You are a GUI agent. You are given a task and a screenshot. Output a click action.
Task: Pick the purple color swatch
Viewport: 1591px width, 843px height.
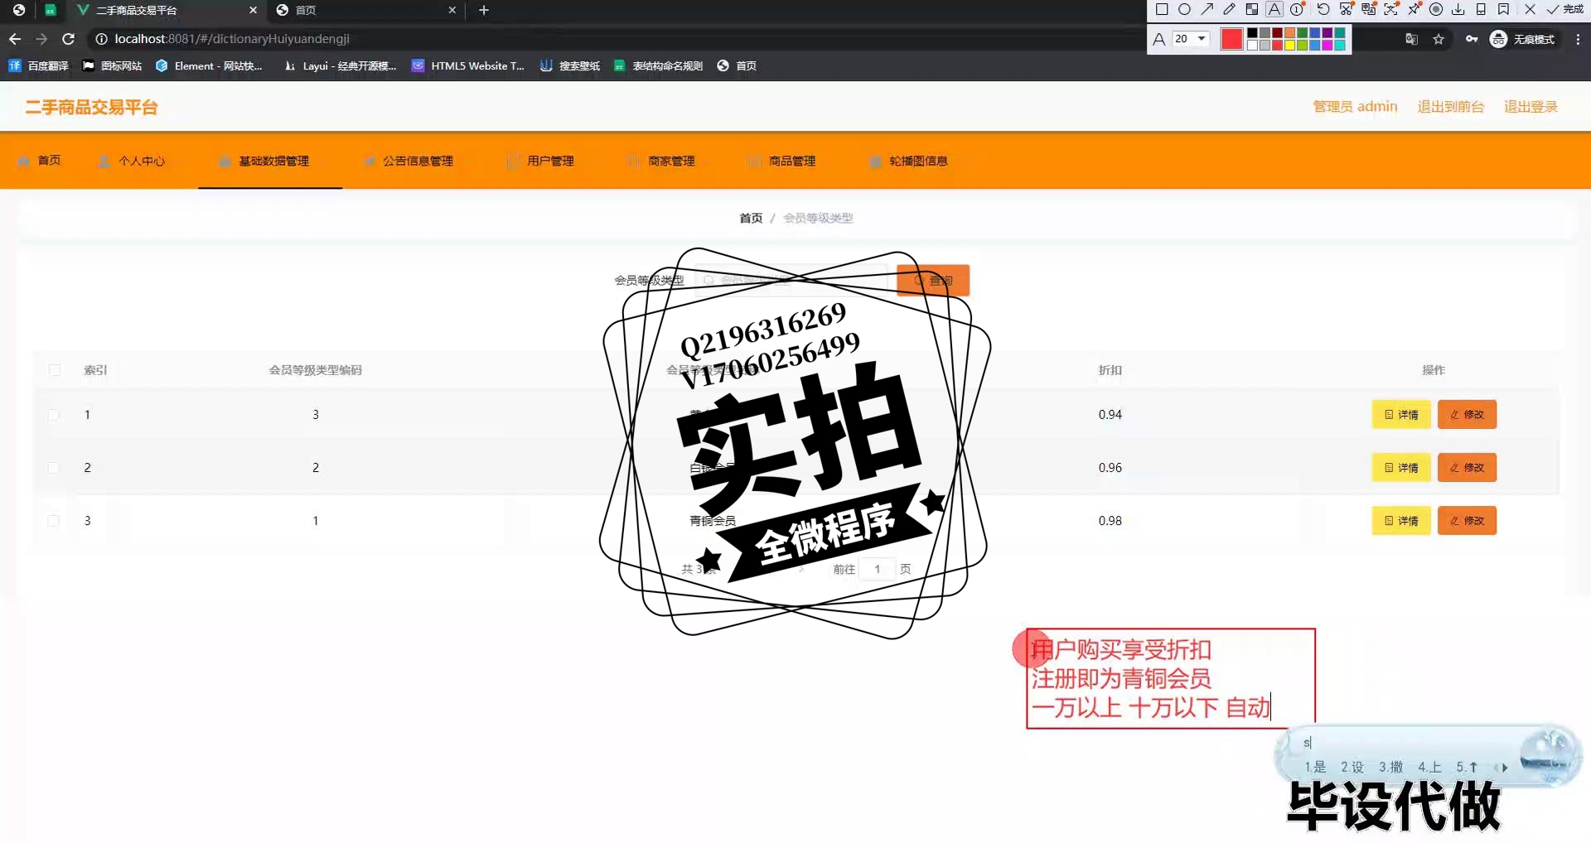coord(1327,32)
